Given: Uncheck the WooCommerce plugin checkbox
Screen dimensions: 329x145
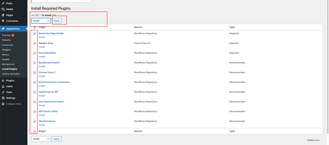Looking at the screenshot, I should coord(35,121).
